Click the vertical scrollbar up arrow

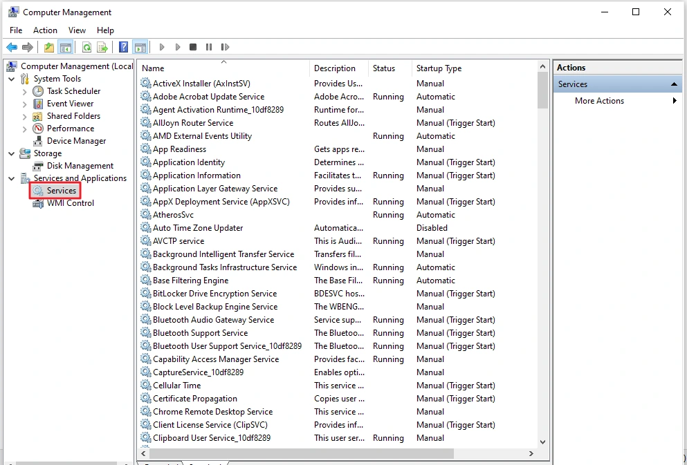[542, 66]
